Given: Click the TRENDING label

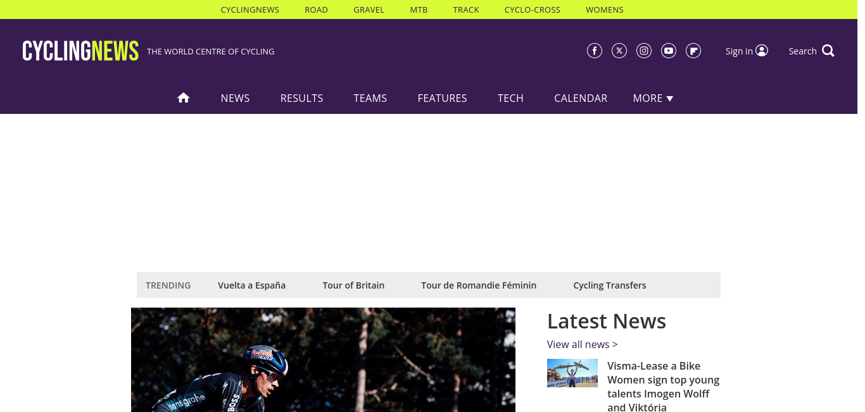Looking at the screenshot, I should (168, 285).
